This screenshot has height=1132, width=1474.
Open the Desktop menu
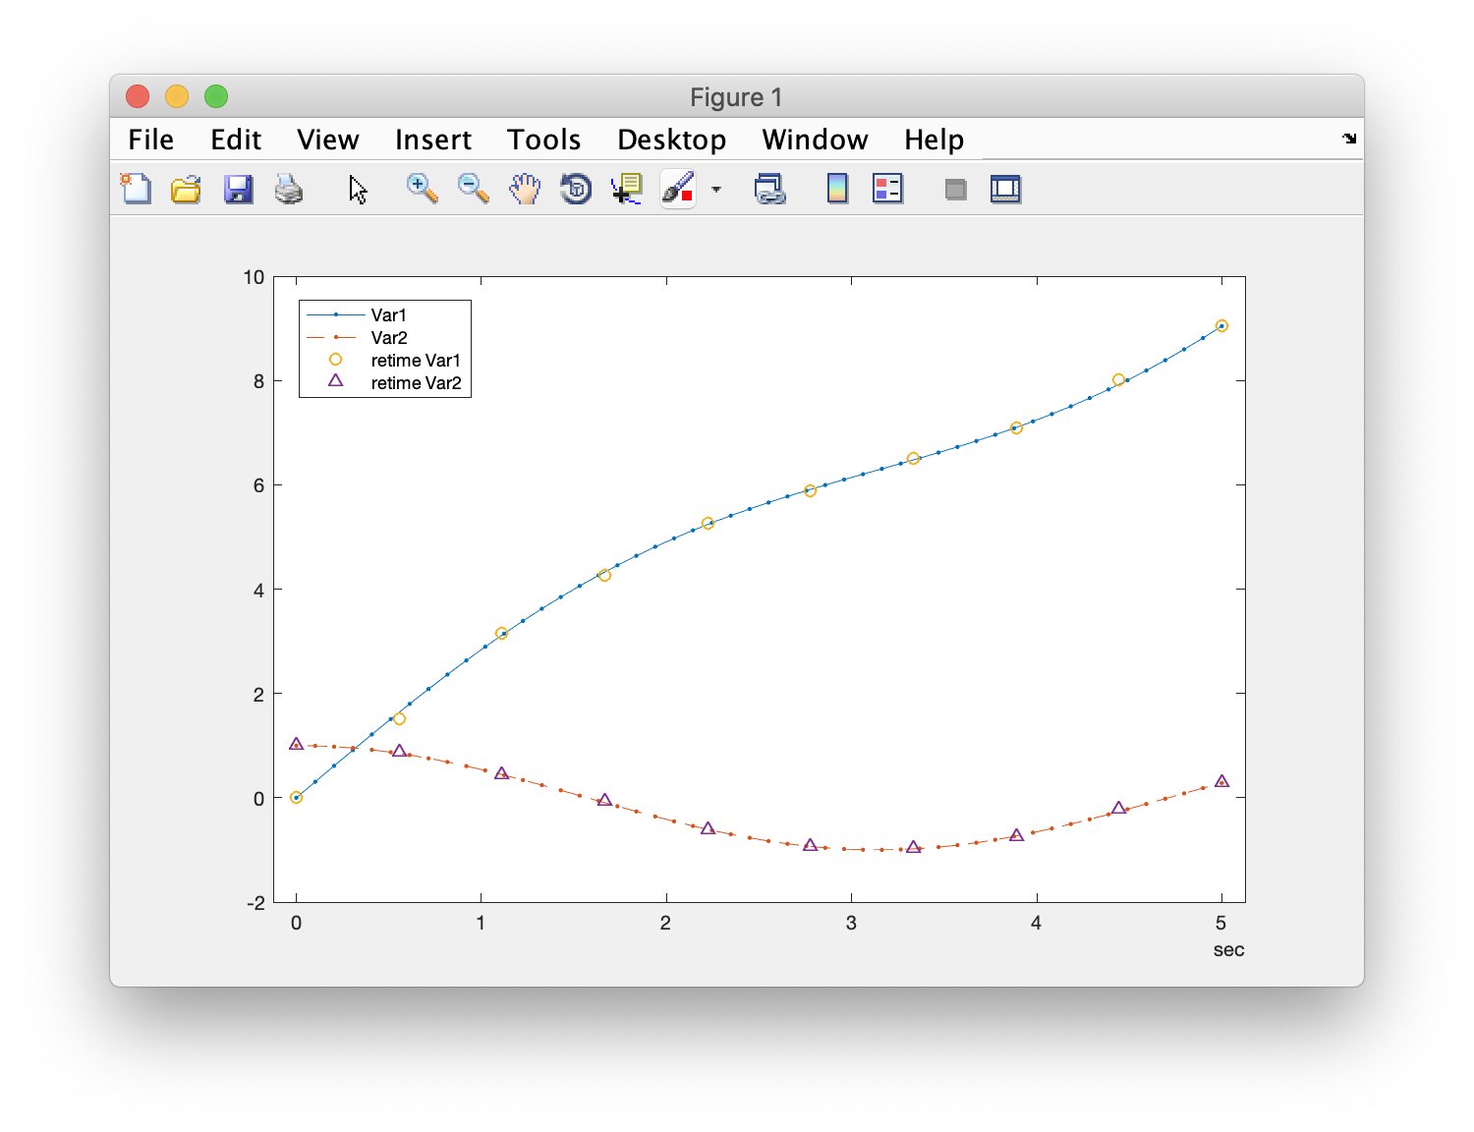(671, 140)
